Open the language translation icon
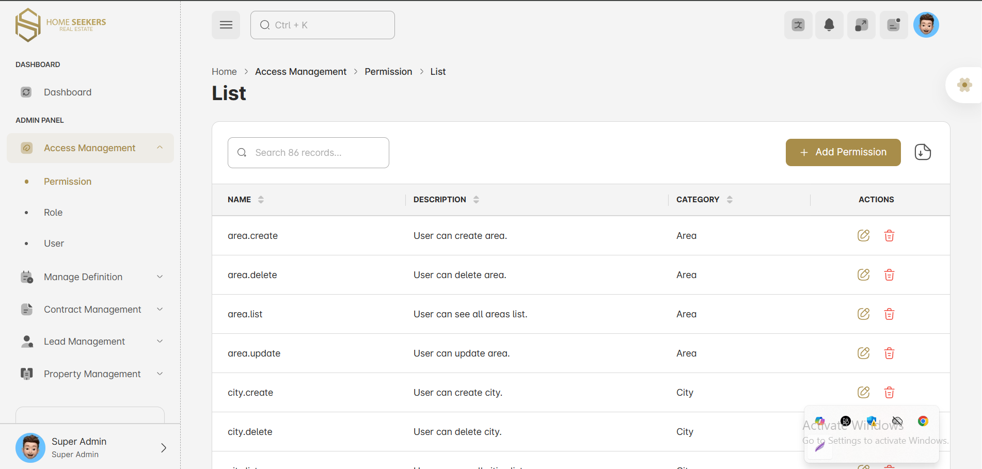The height and width of the screenshot is (469, 982). click(798, 25)
